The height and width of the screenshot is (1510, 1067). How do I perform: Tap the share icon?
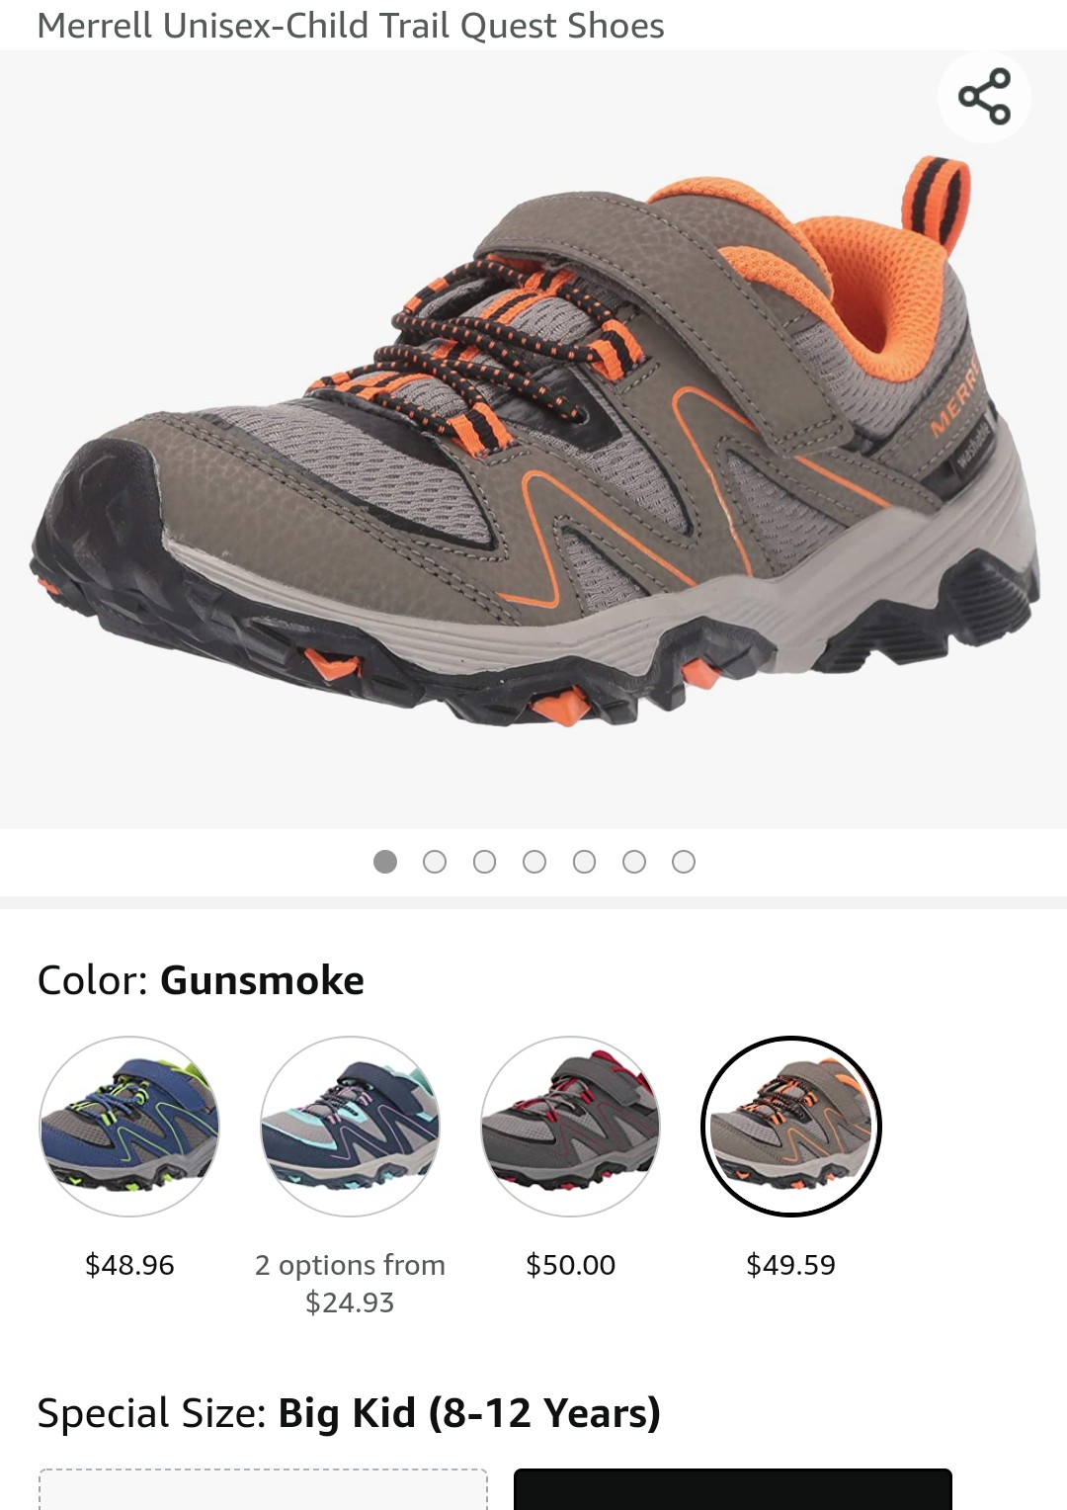pyautogui.click(x=984, y=97)
